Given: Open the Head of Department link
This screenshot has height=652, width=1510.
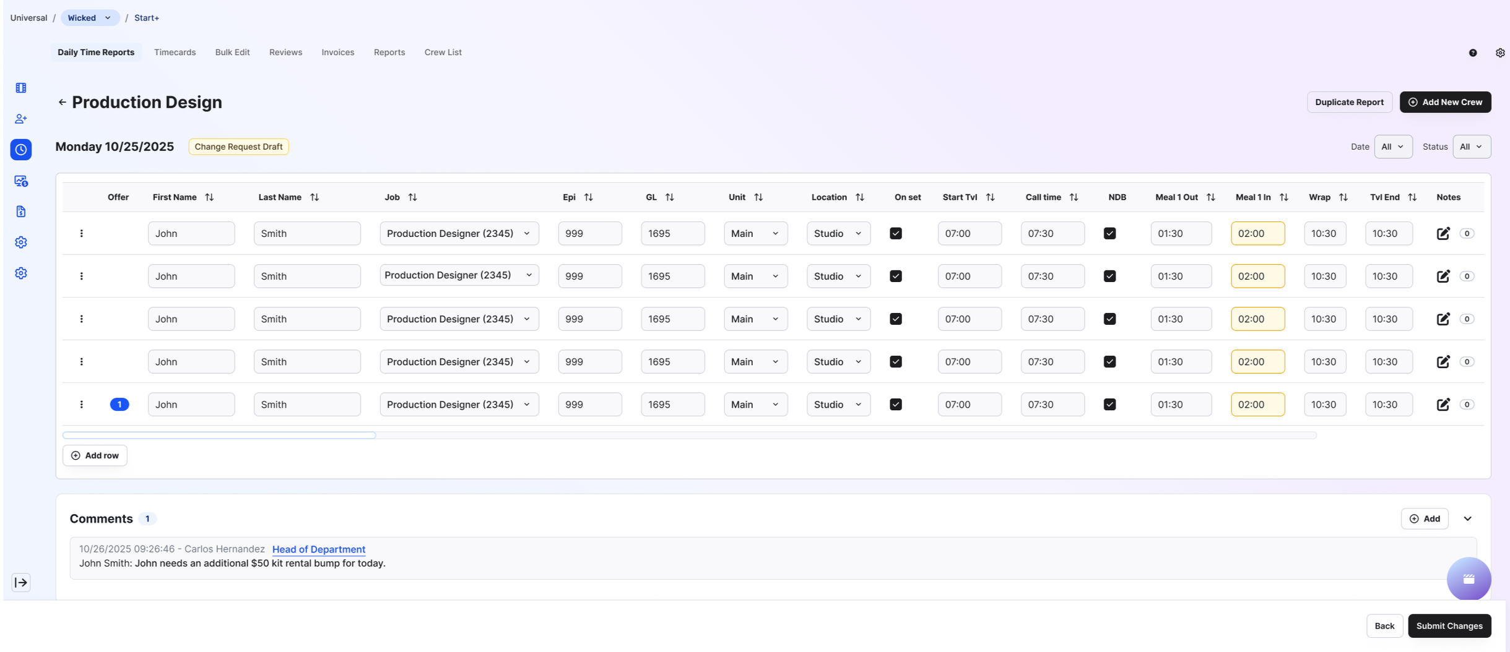Looking at the screenshot, I should tap(318, 549).
